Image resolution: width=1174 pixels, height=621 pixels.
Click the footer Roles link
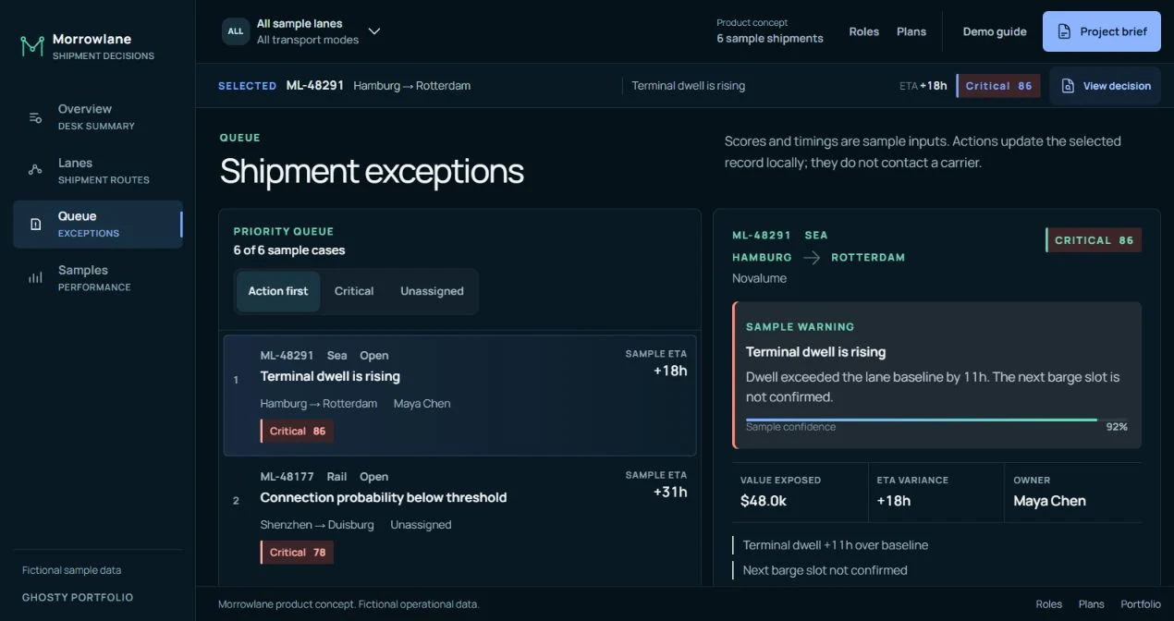point(1049,604)
